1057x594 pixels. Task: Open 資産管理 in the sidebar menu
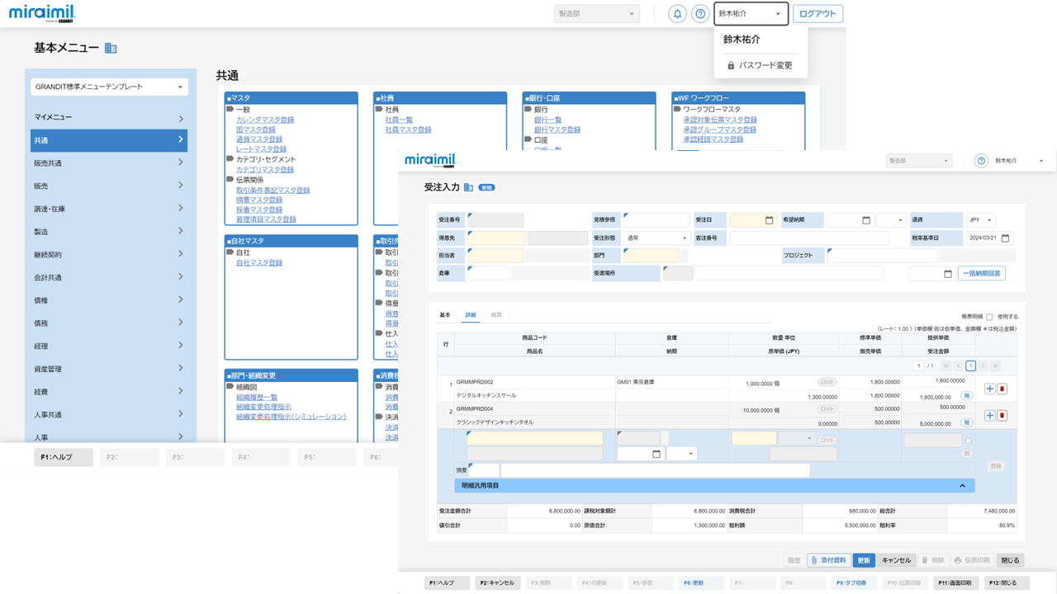pos(109,369)
